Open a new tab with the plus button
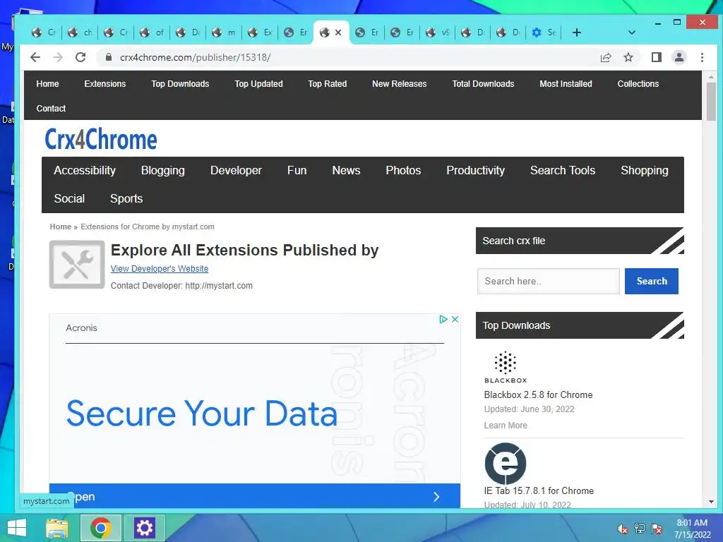The width and height of the screenshot is (723, 542). pyautogui.click(x=576, y=32)
